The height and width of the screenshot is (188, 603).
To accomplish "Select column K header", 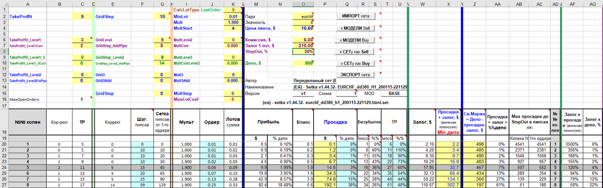I will click(x=233, y=4).
